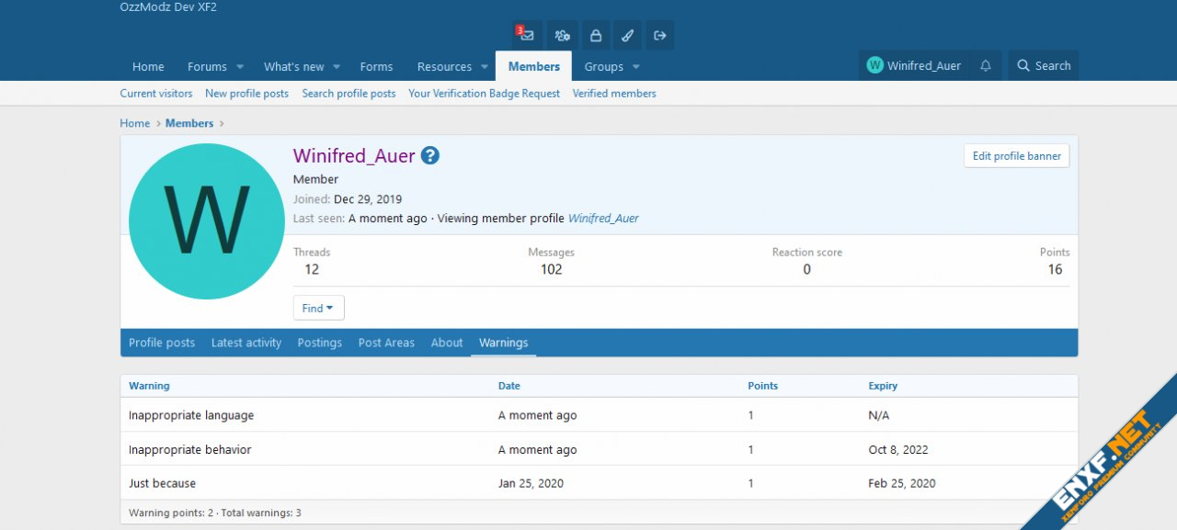Image resolution: width=1177 pixels, height=530 pixels.
Task: Open the Forms navigation item
Action: point(376,67)
